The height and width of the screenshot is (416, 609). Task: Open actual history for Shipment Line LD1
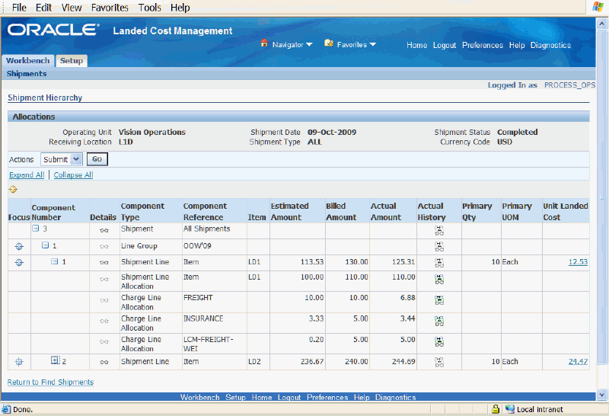[x=439, y=263]
